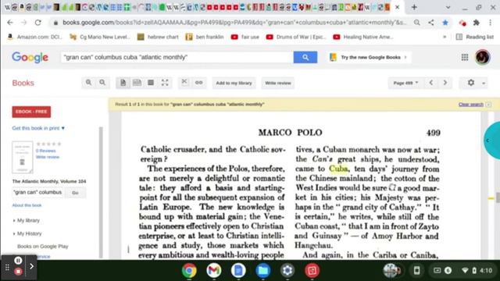Click the sidebar in-book search field
The width and height of the screenshot is (500, 281).
[x=37, y=193]
